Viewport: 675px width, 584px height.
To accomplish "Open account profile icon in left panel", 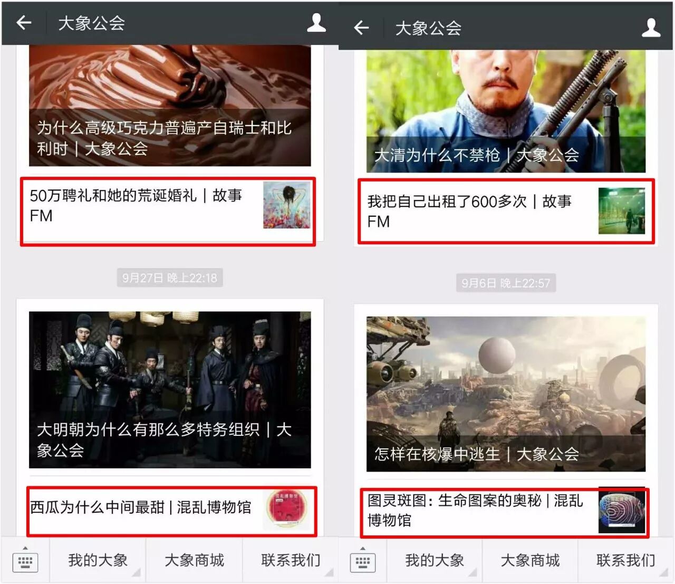I will pyautogui.click(x=316, y=23).
